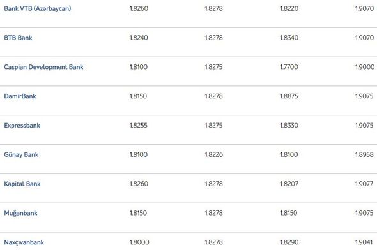This screenshot has height=250, width=377.
Task: Open the DəmirBank link
Action: click(20, 96)
